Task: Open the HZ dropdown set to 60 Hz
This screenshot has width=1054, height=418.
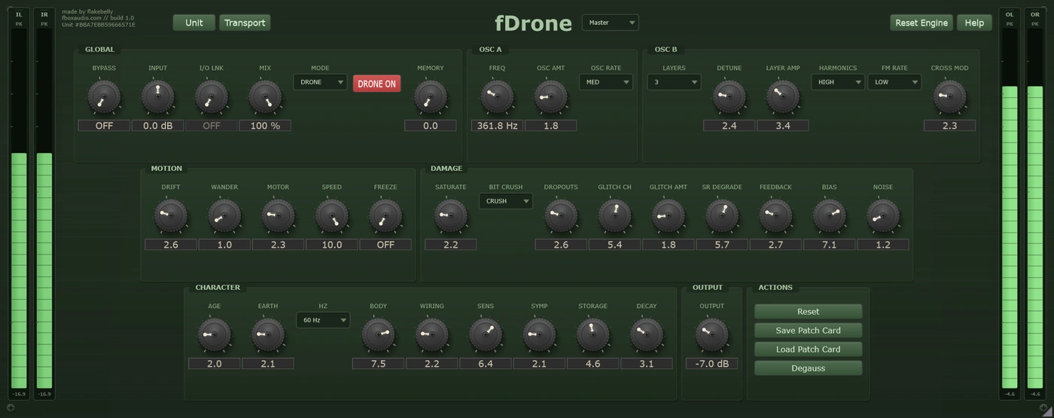Action: 323,320
